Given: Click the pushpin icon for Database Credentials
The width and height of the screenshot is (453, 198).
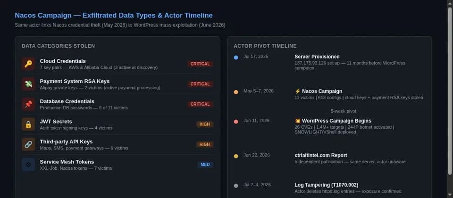Looking at the screenshot, I should (28, 104).
